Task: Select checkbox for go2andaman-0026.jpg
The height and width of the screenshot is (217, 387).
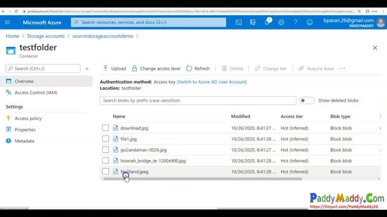Action: tap(105, 149)
